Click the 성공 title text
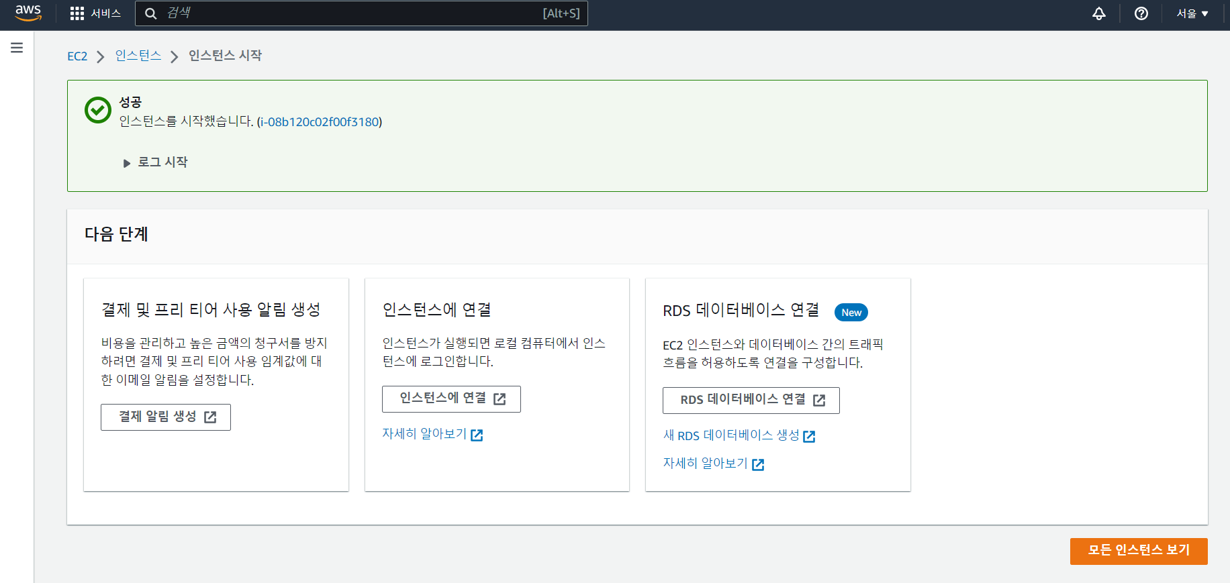The image size is (1230, 583). (130, 102)
